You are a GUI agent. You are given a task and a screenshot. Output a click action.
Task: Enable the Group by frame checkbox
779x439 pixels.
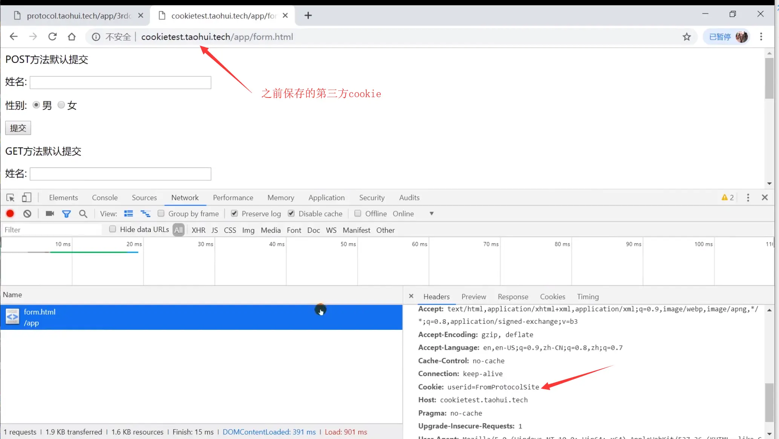[x=161, y=213]
